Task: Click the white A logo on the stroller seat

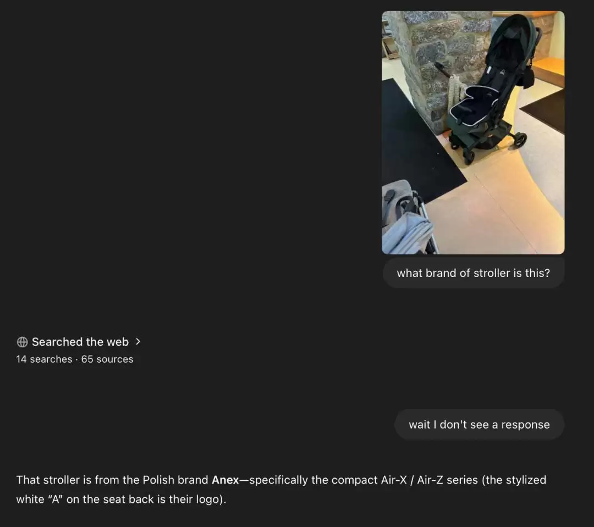Action: pyautogui.click(x=502, y=72)
